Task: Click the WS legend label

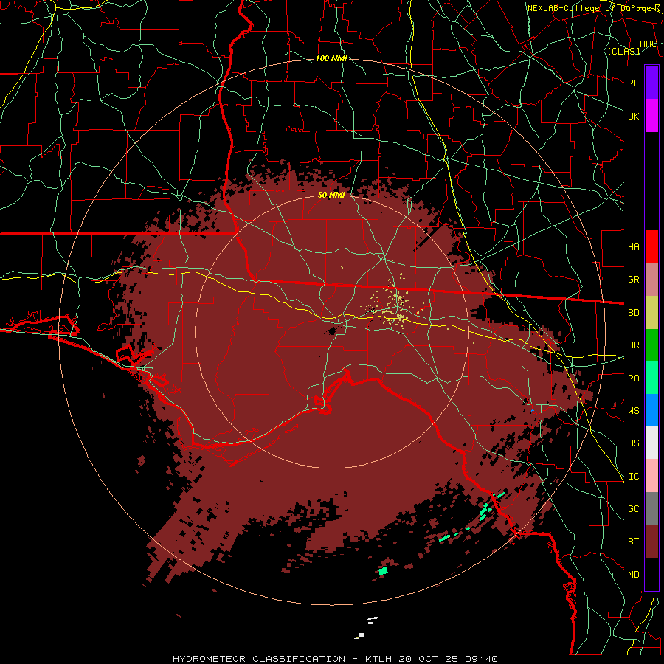Action: [x=633, y=410]
